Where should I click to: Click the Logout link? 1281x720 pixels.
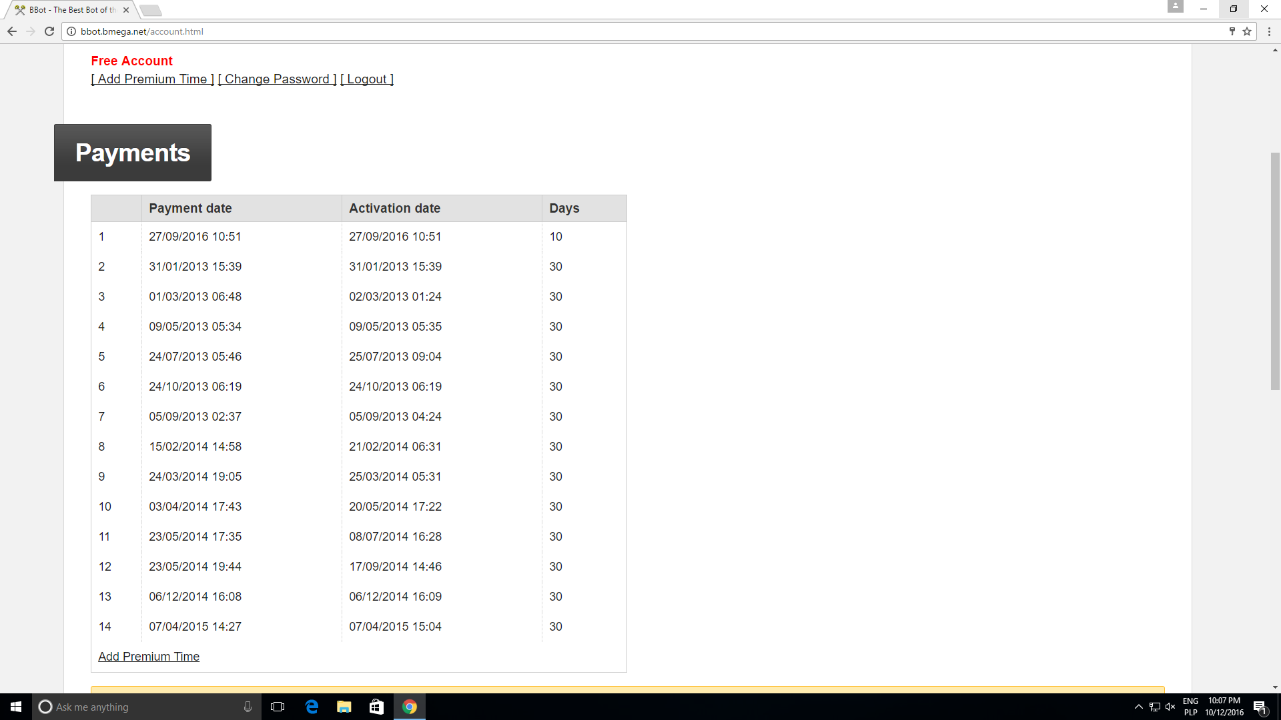click(x=367, y=79)
